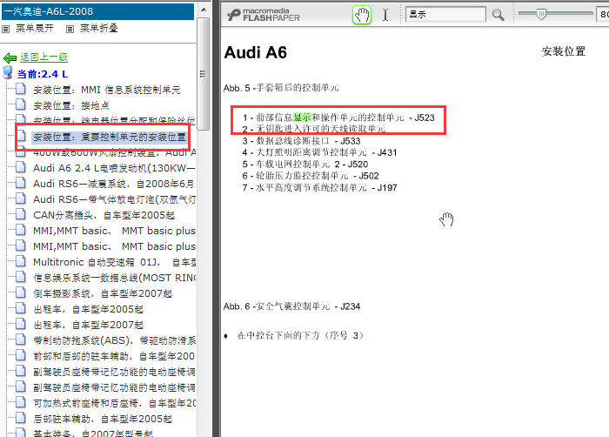The image size is (609, 437).
Task: Open 倒车摄影系统，自车型年2007起
Action: (103, 293)
